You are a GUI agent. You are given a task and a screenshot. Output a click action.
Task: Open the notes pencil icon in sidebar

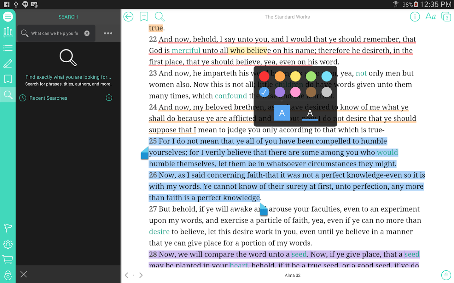pos(8,63)
